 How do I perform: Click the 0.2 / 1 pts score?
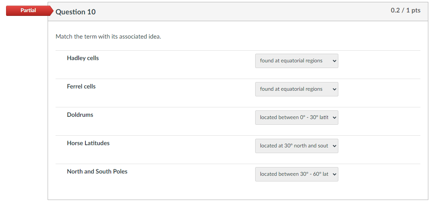405,11
